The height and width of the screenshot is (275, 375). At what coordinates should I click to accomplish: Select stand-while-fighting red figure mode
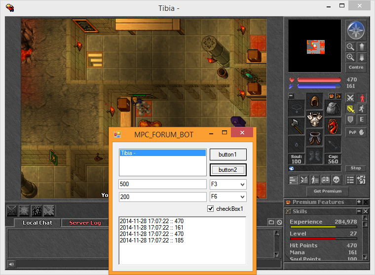(x=362, y=98)
